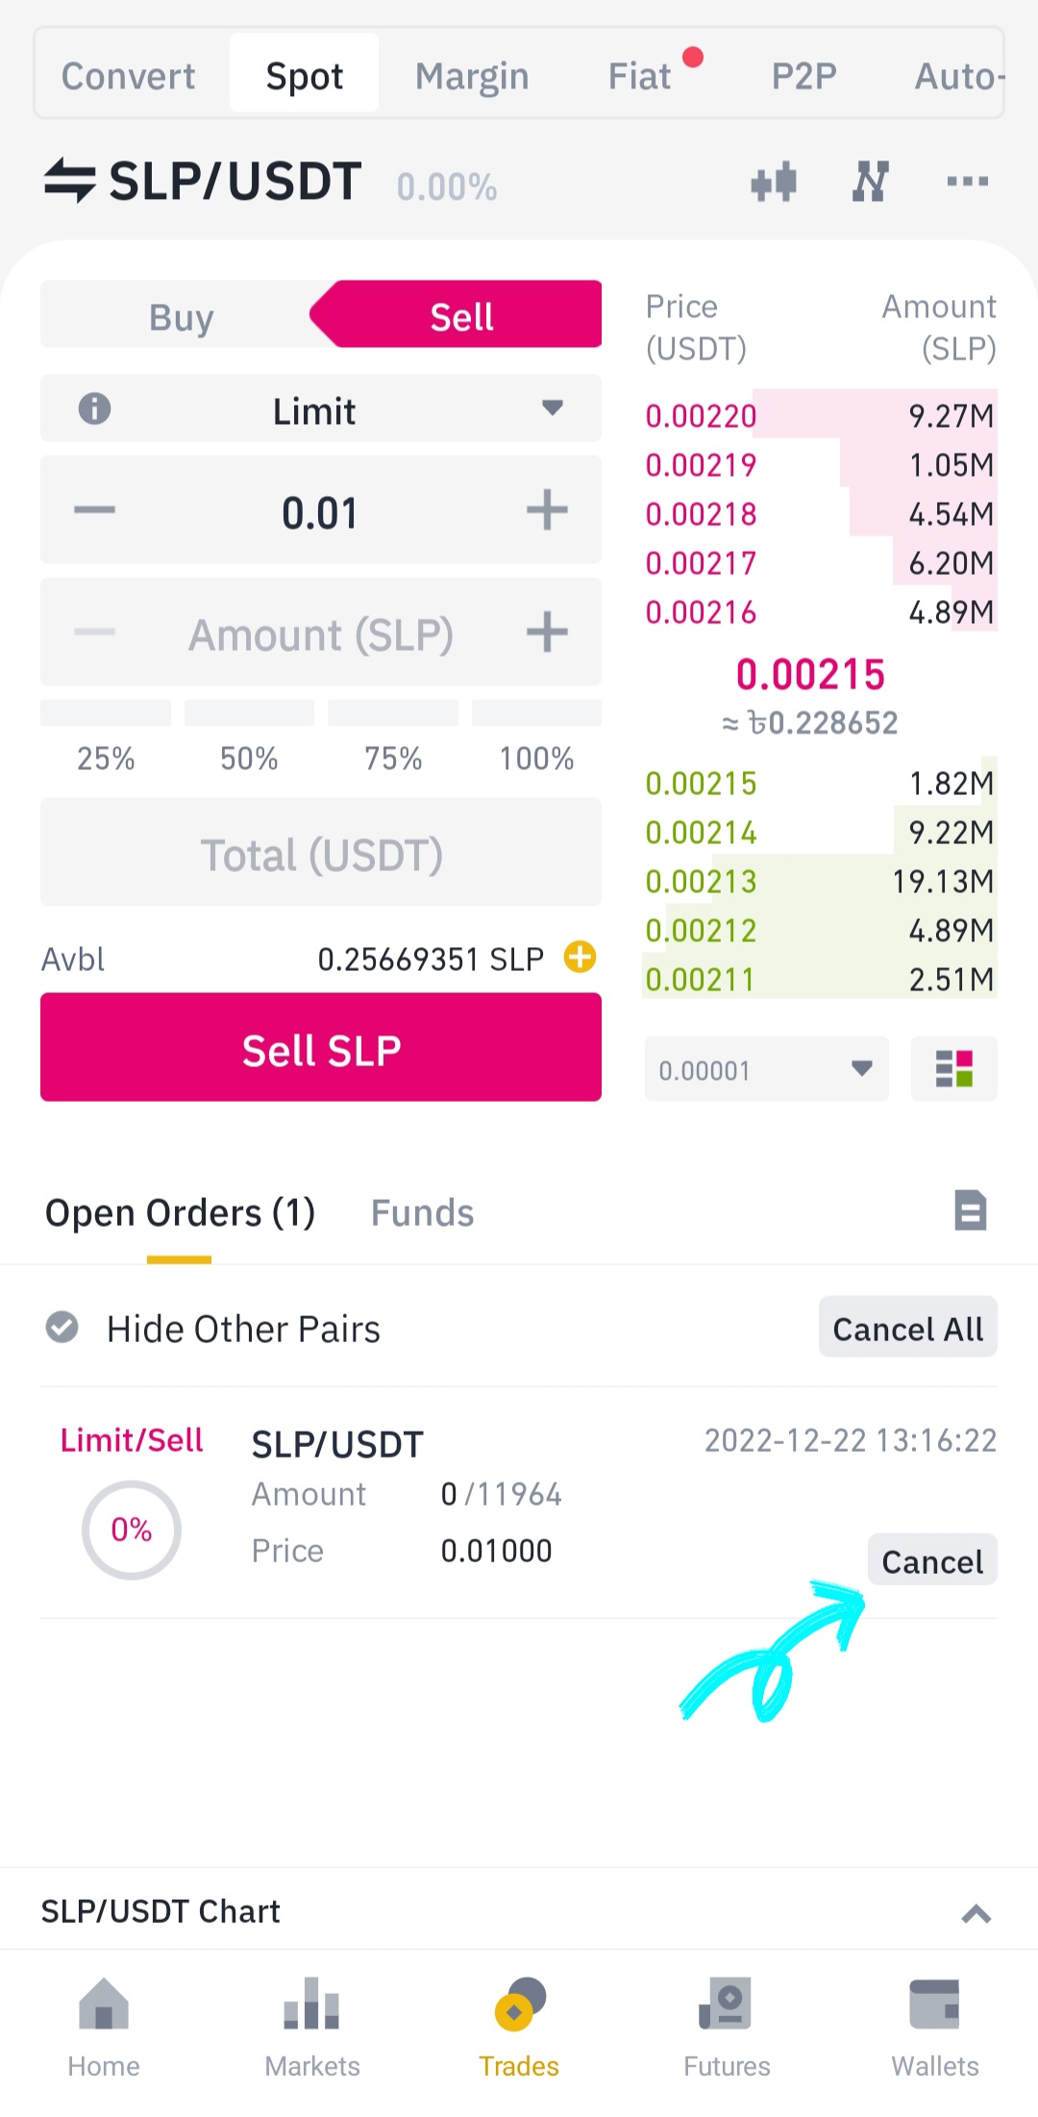The image size is (1038, 2117).
Task: Tap the order type info icon
Action: 94,409
